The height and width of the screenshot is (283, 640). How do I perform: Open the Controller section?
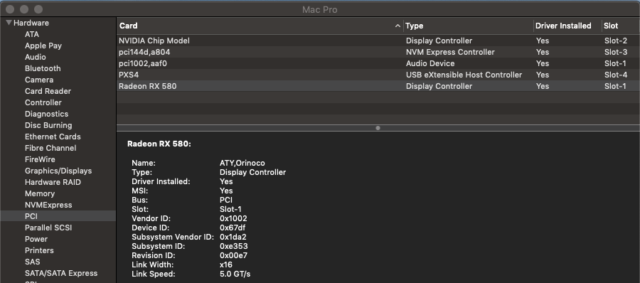tap(43, 103)
